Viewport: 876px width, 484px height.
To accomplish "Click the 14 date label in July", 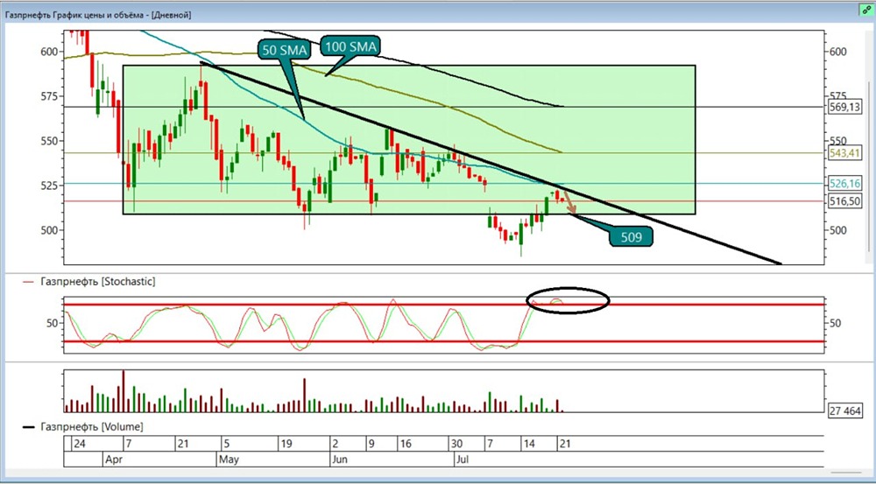I will [x=529, y=445].
